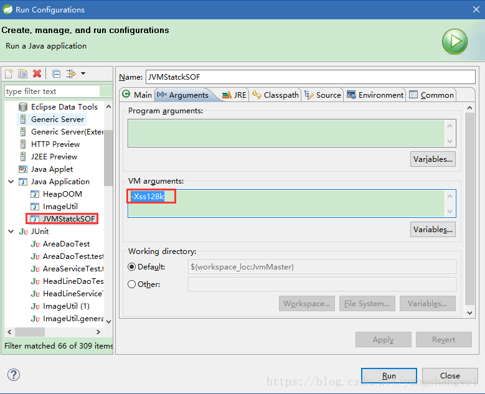Collapse the Java Application tree node
Viewport: 485px width, 394px height.
11,182
